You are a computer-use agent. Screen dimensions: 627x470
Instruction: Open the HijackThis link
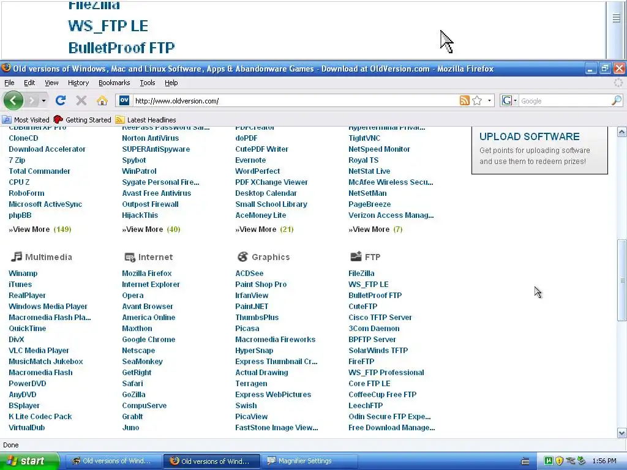point(140,215)
